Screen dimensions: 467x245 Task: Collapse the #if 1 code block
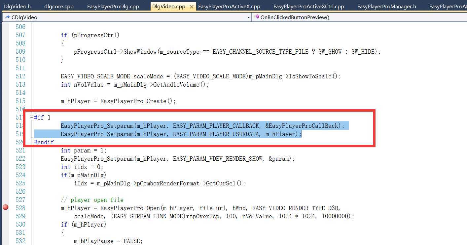pos(31,117)
